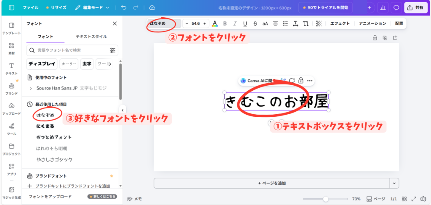The height and width of the screenshot is (205, 431).
Task: Open the Elements (素材) sidebar panel
Action: pyautogui.click(x=11, y=49)
